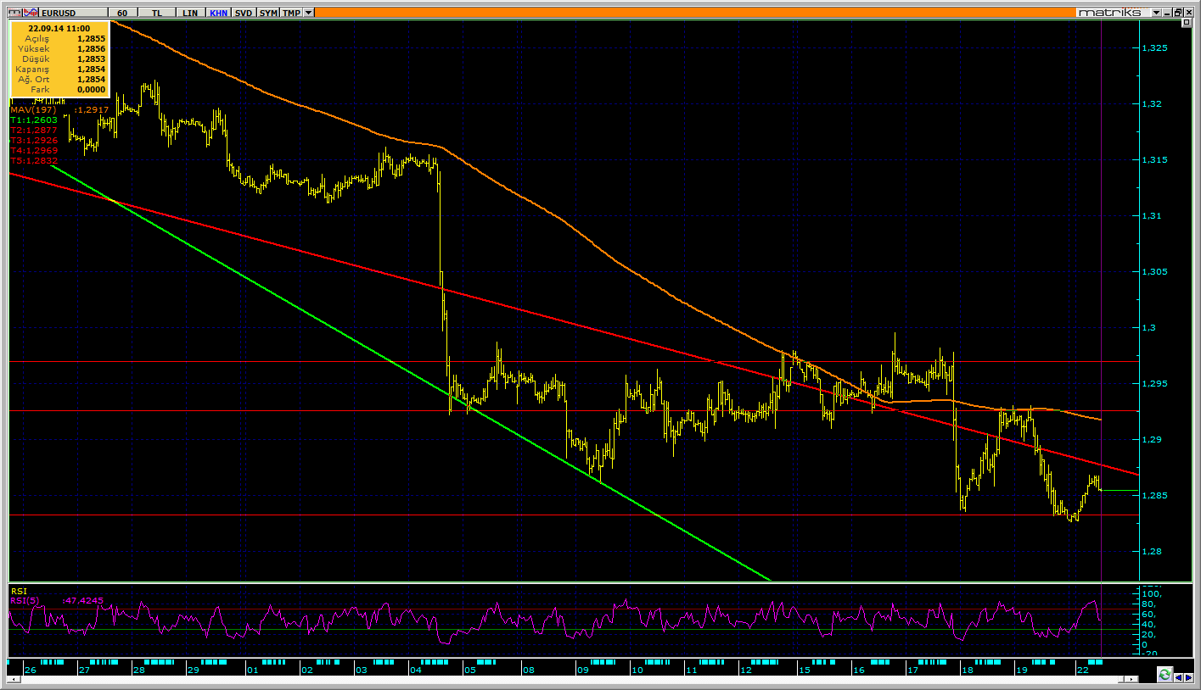Click the 22.09.14 11:00 date header
The image size is (1201, 690).
pos(59,28)
